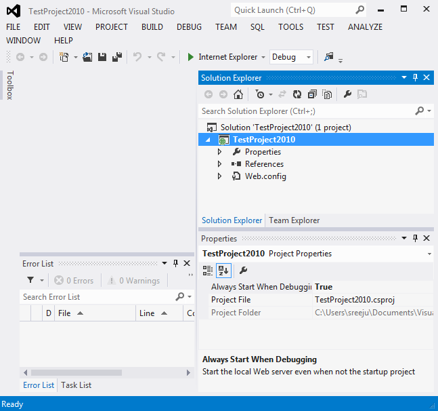The width and height of the screenshot is (438, 411).
Task: Open Properties via wrench icon in Solution Explorer
Action: click(x=347, y=94)
